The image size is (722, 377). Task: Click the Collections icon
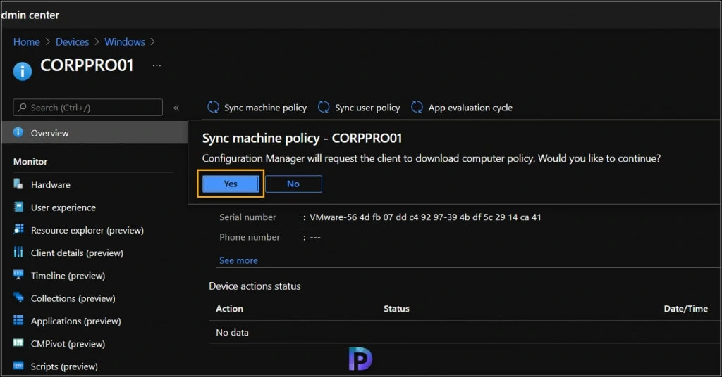18,298
